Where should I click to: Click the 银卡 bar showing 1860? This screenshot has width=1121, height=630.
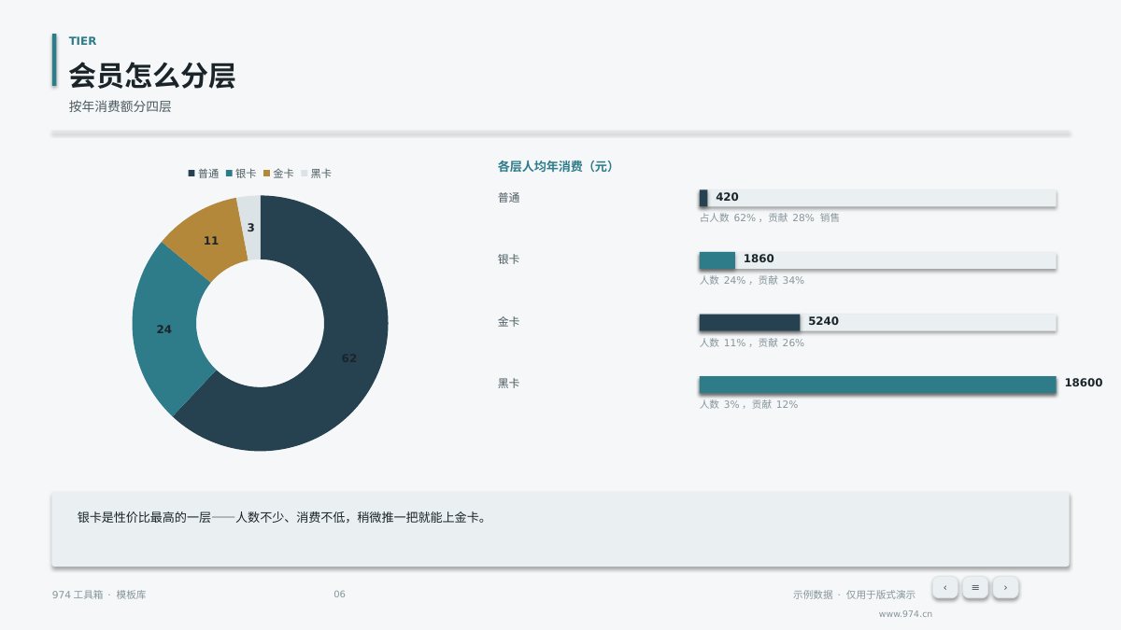(x=717, y=260)
